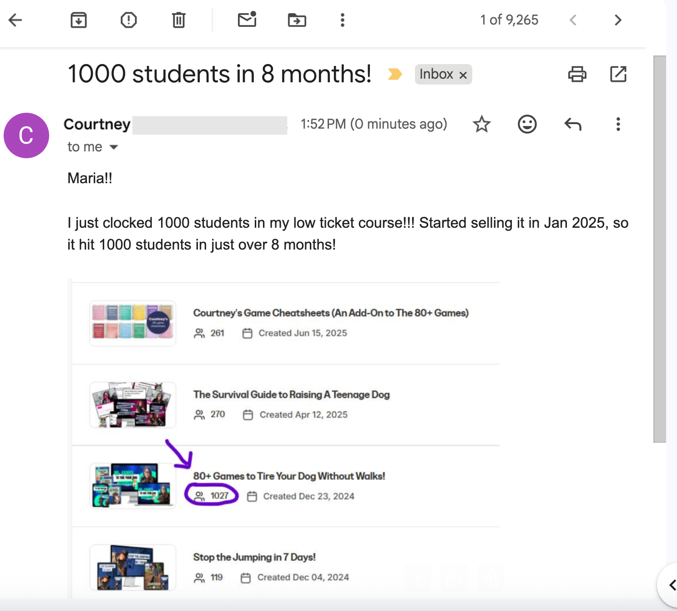Print the email conversation
This screenshot has height=611, width=677.
pyautogui.click(x=577, y=74)
